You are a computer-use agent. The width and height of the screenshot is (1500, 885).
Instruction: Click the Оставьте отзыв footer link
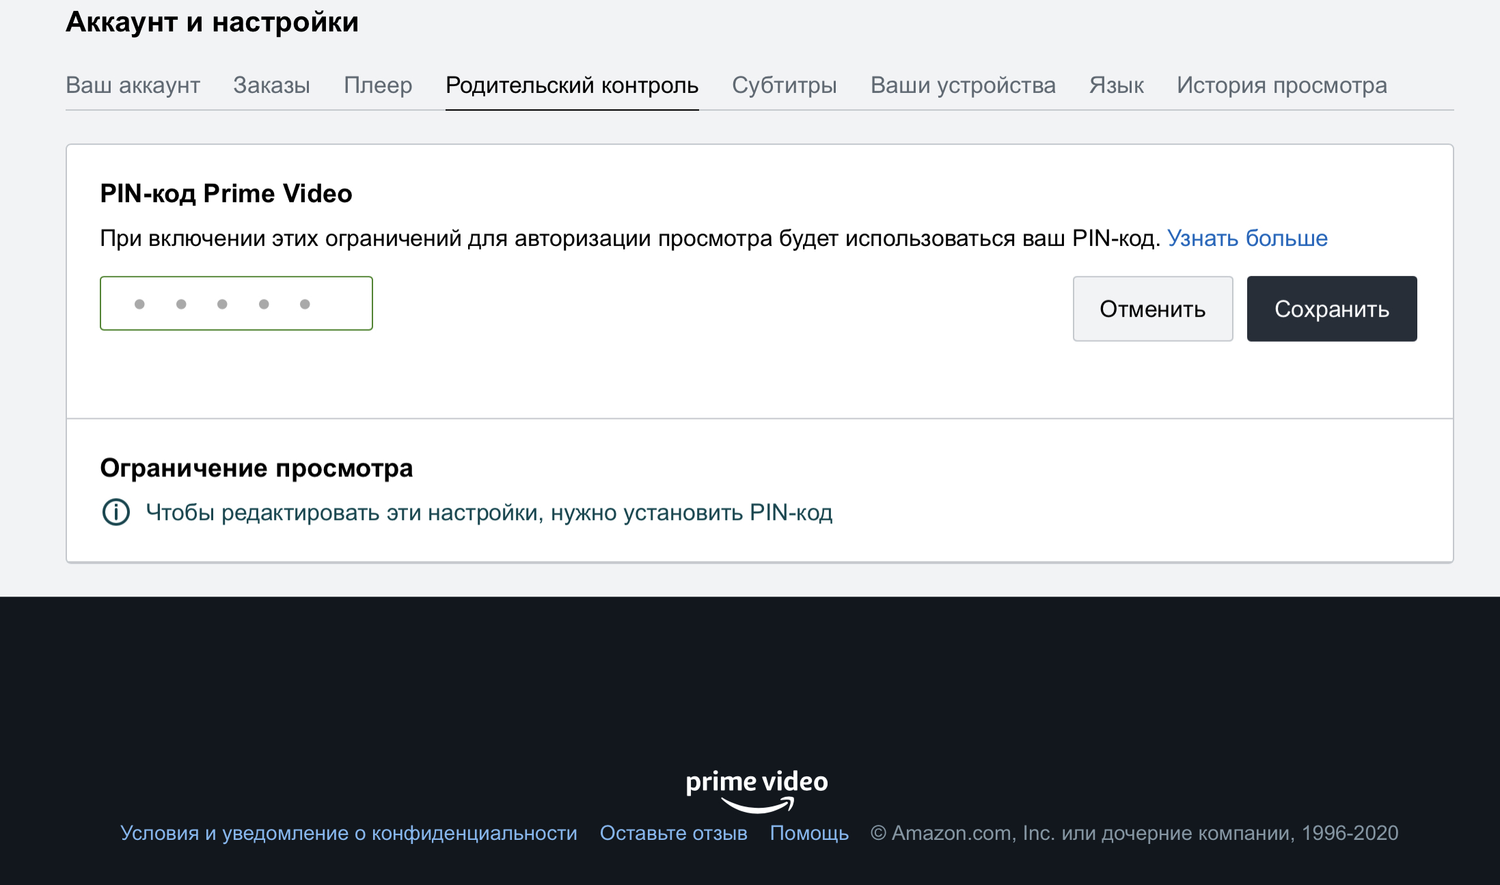(673, 833)
